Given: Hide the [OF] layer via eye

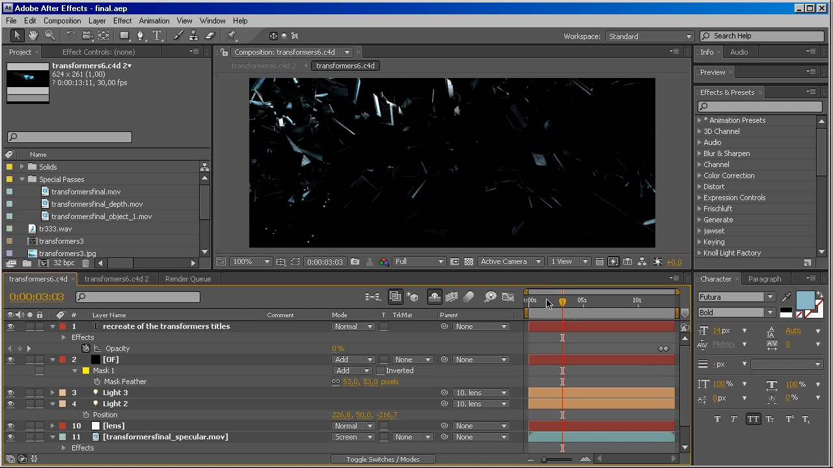Looking at the screenshot, I should [x=10, y=359].
